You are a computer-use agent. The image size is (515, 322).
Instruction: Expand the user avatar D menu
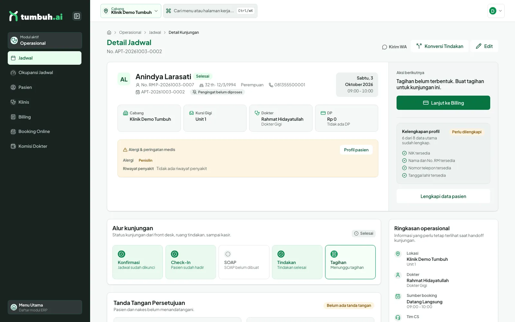click(x=496, y=11)
